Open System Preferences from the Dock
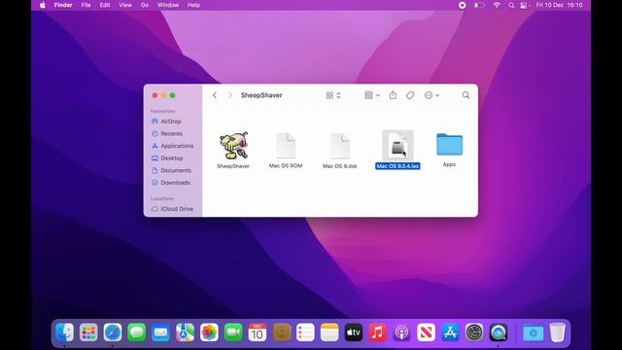This screenshot has width=622, height=350. 474,332
